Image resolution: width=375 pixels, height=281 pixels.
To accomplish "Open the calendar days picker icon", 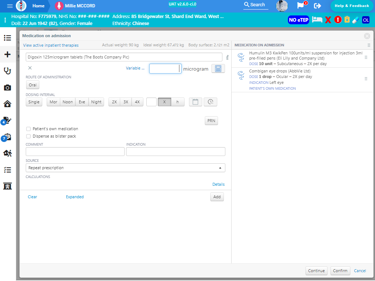I will tap(195, 102).
